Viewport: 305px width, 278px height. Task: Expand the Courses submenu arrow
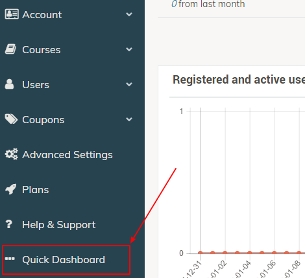click(x=129, y=49)
